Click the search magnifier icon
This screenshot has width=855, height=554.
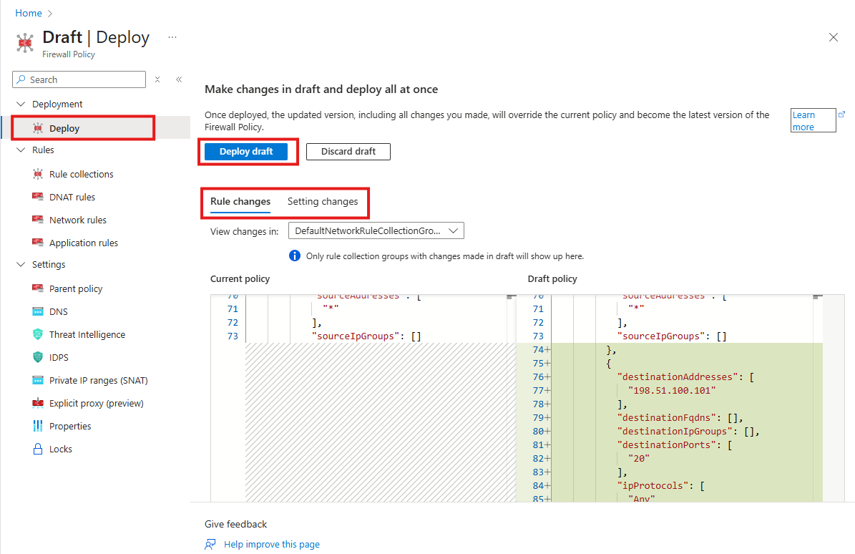21,79
